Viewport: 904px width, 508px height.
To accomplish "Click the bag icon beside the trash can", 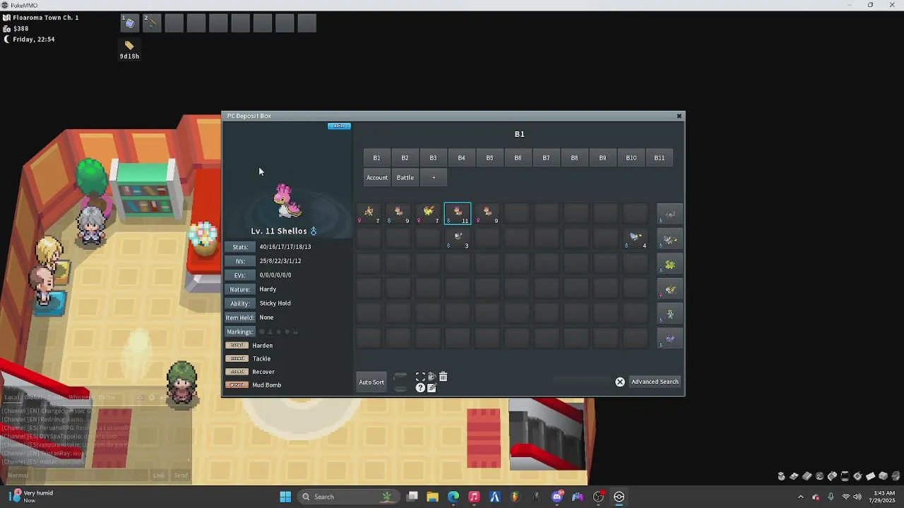I will pos(432,377).
